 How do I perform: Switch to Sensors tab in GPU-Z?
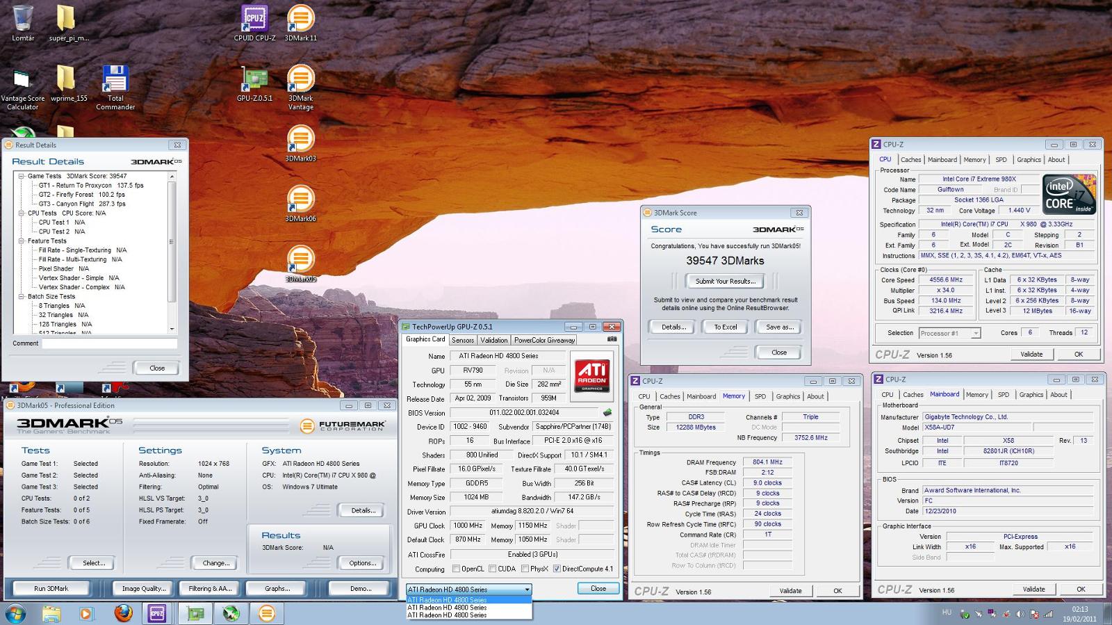tap(463, 340)
